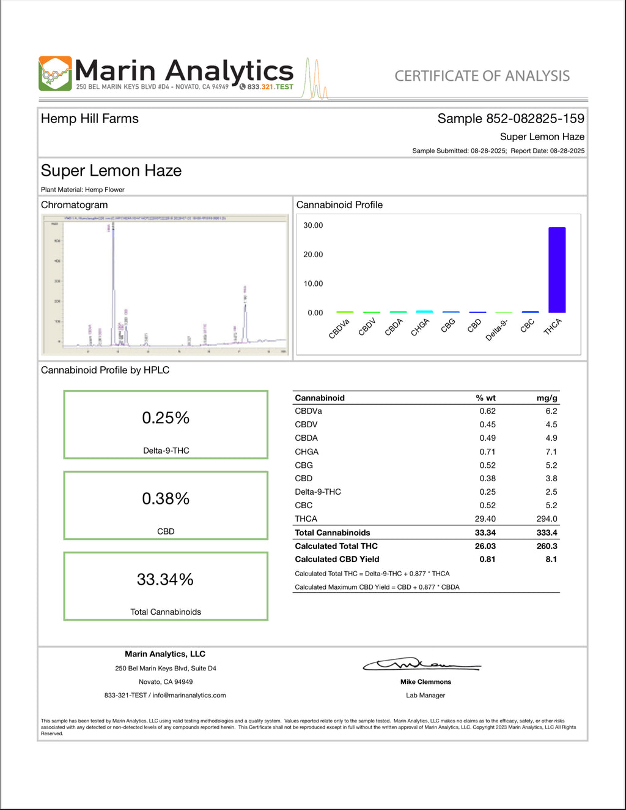Select the 0.38% CBD summary box
Viewport: 626px width, 810px height.
166,506
